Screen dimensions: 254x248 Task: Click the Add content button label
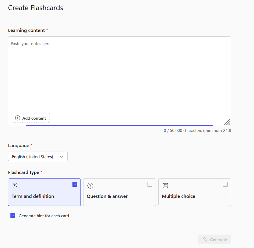coord(34,118)
